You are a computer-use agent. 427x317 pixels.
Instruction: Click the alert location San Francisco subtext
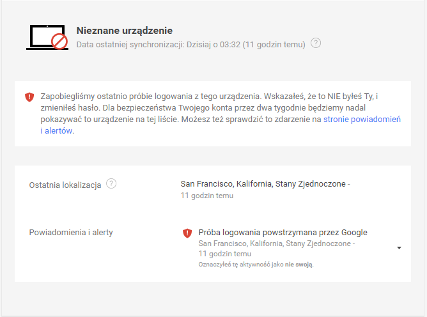[277, 244]
